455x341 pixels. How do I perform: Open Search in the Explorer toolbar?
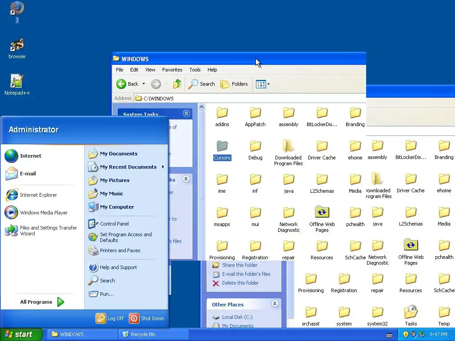point(201,84)
